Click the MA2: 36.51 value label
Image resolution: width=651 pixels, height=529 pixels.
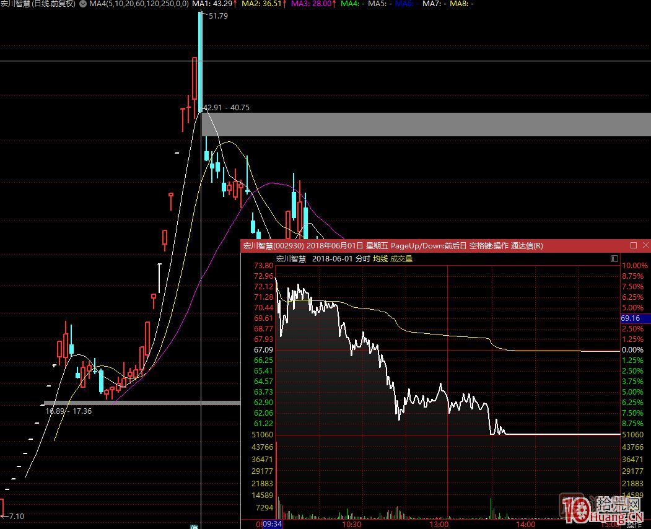[x=264, y=4]
